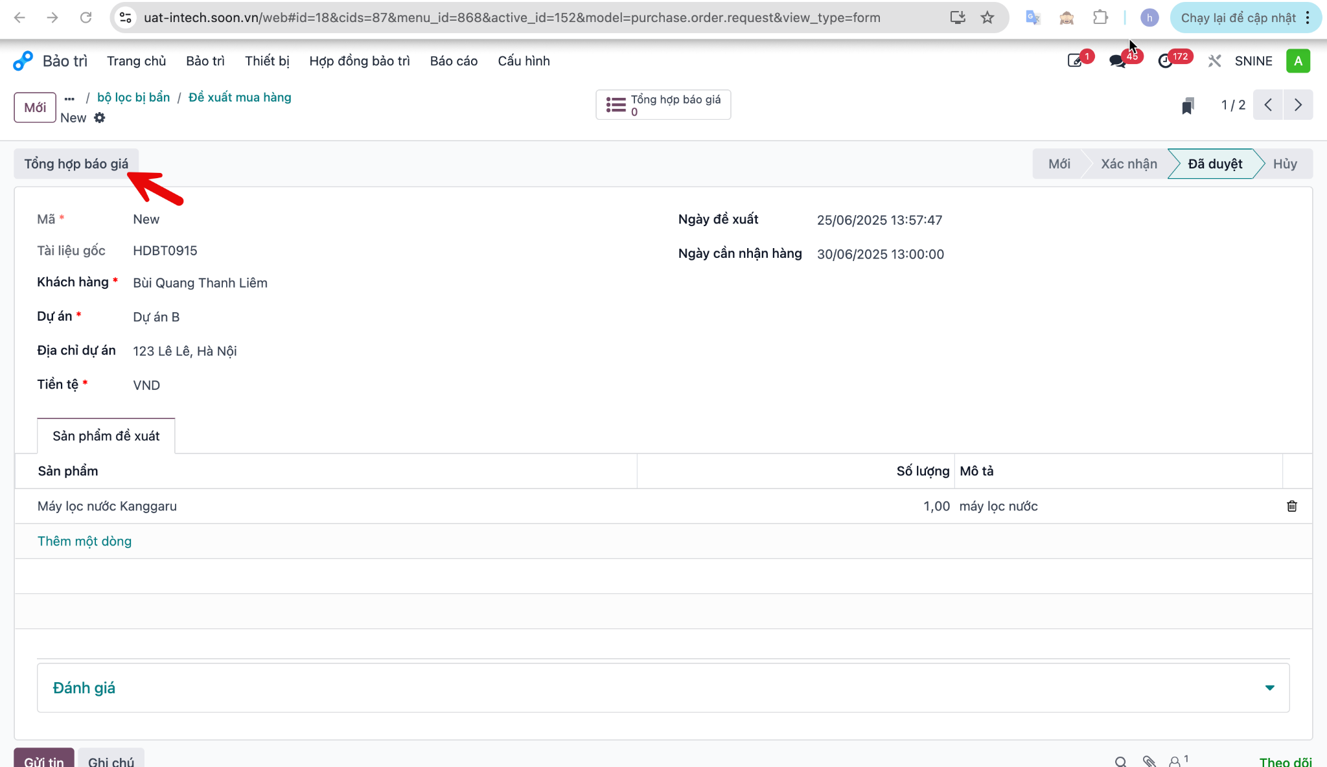Open the Hợp đồng bảo trì menu
Screen dimensions: 1327x767
(x=360, y=61)
